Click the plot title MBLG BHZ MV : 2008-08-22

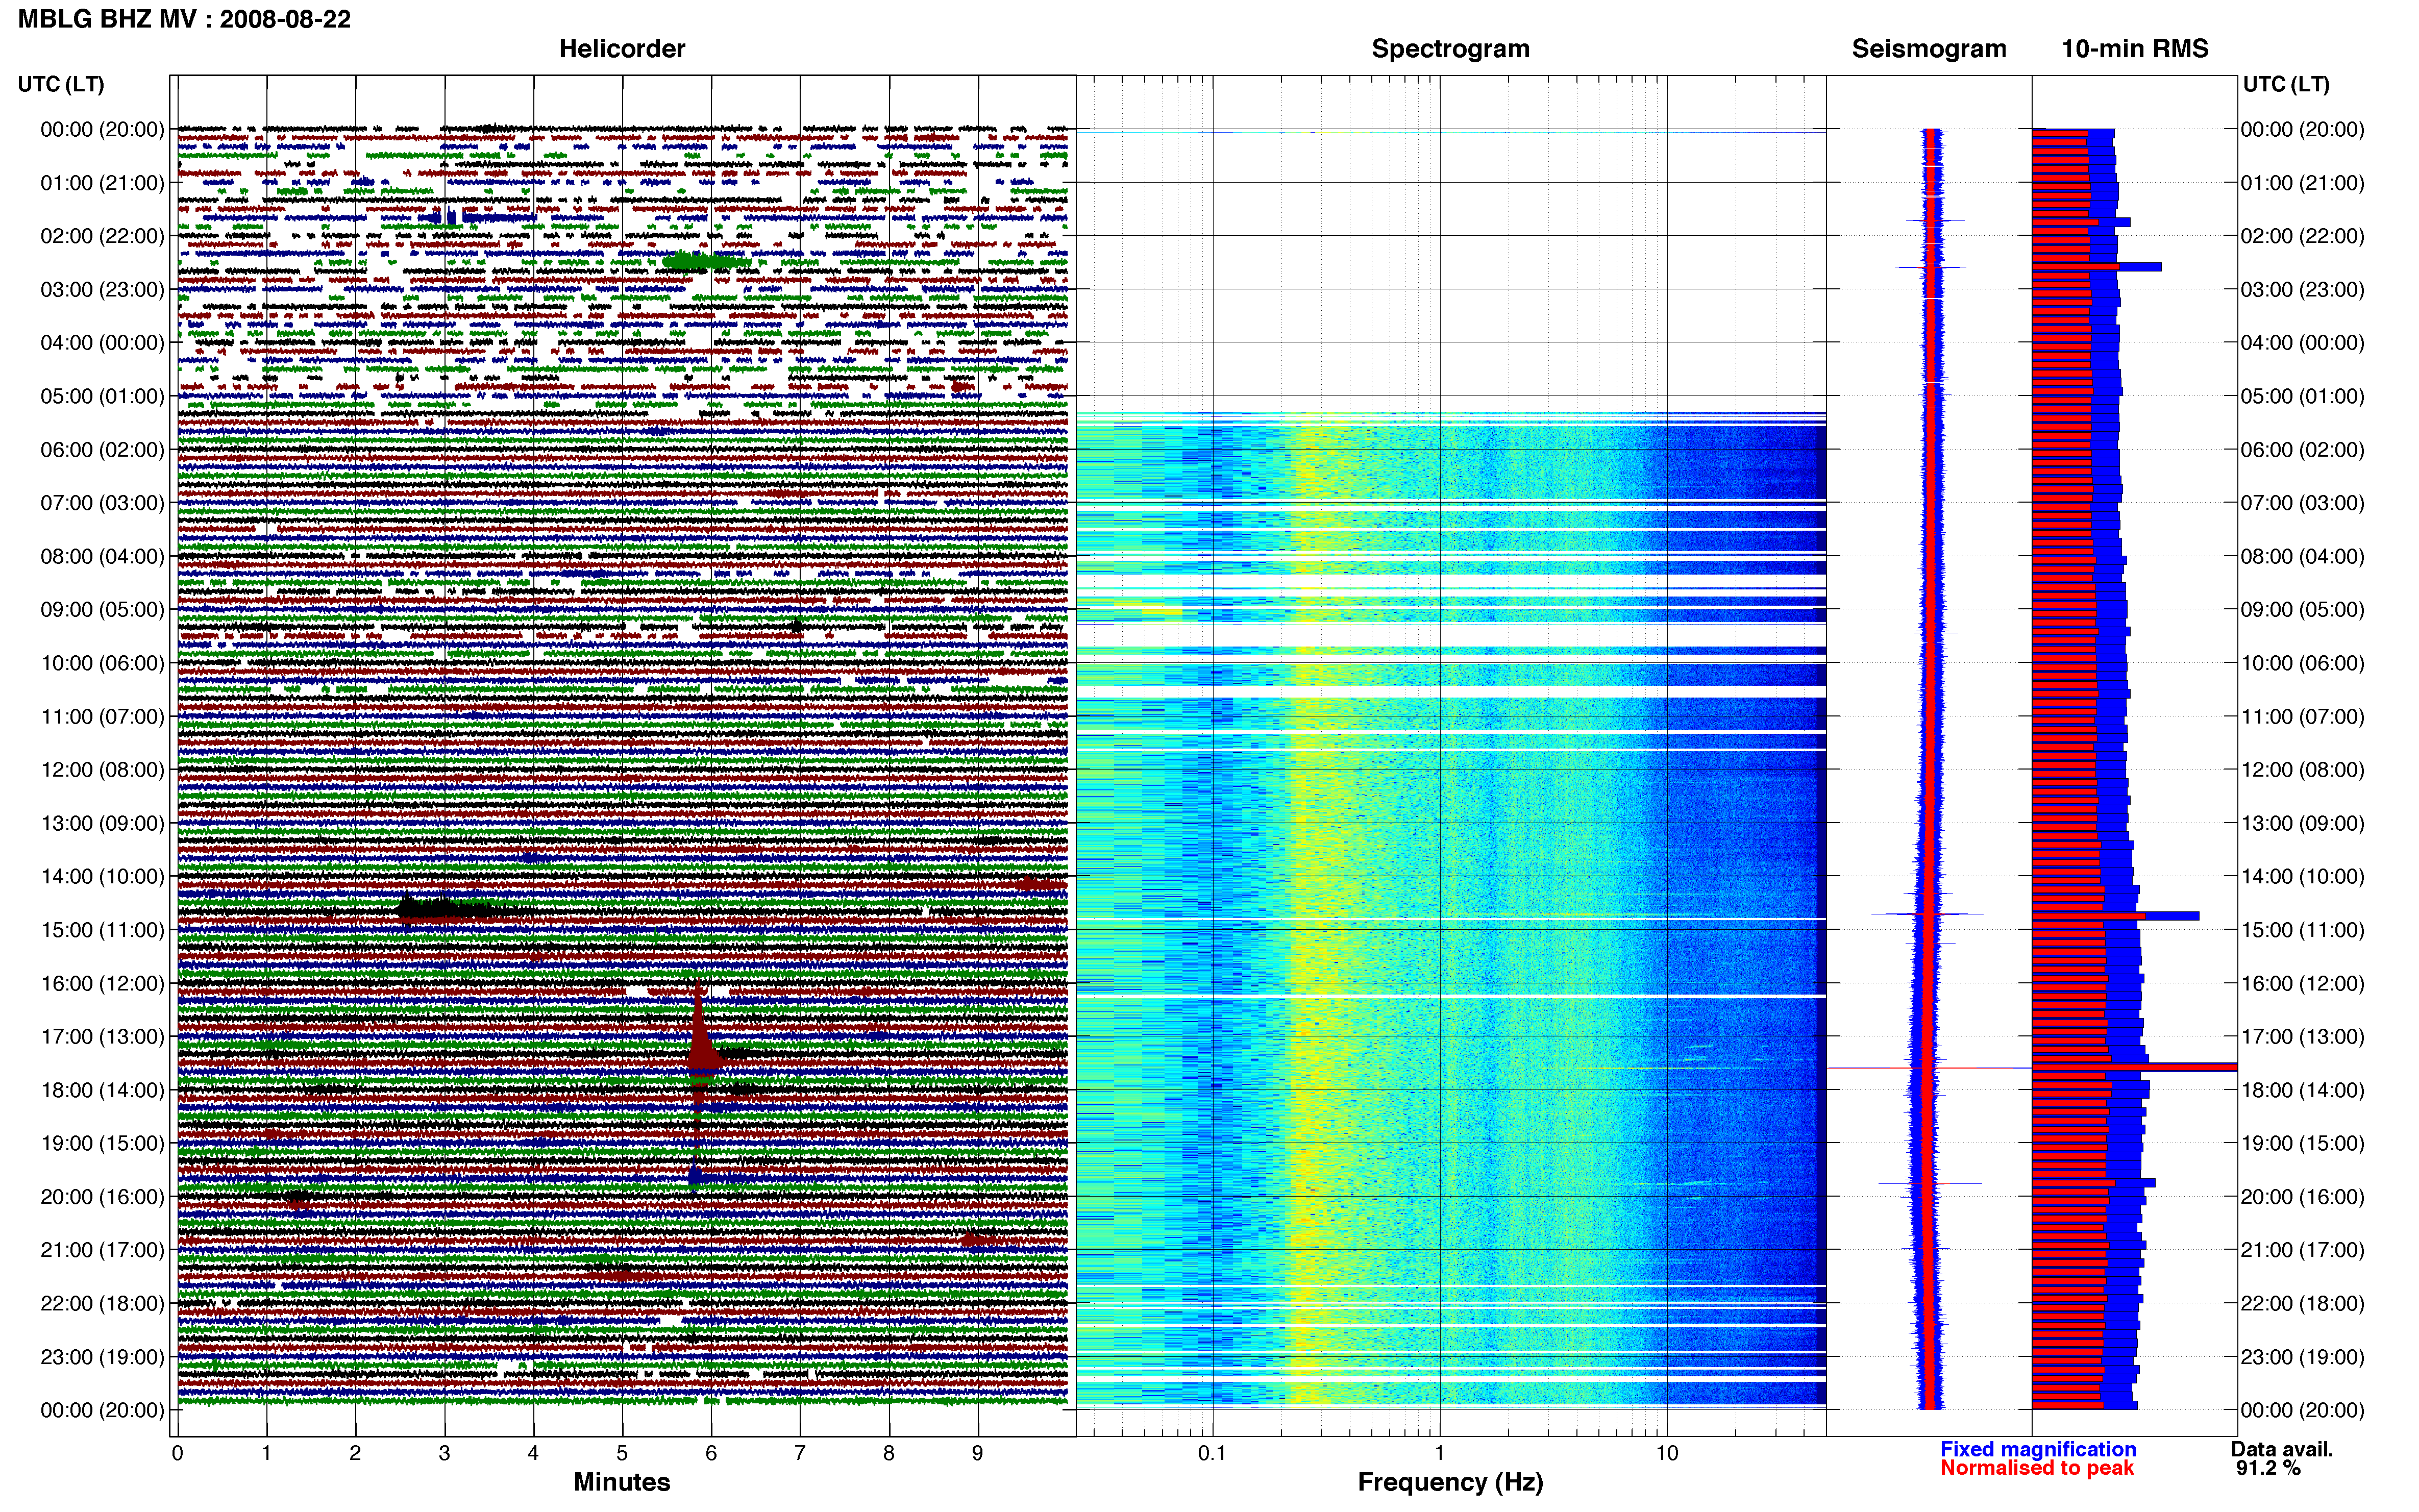click(184, 19)
